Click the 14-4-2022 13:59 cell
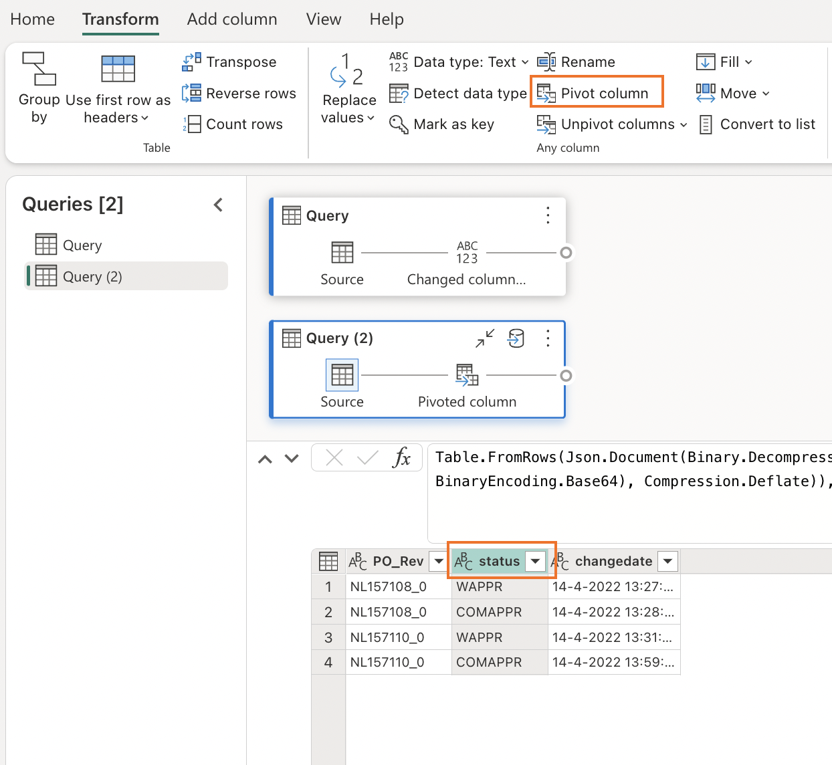Screen dimensions: 832x765 [x=613, y=662]
